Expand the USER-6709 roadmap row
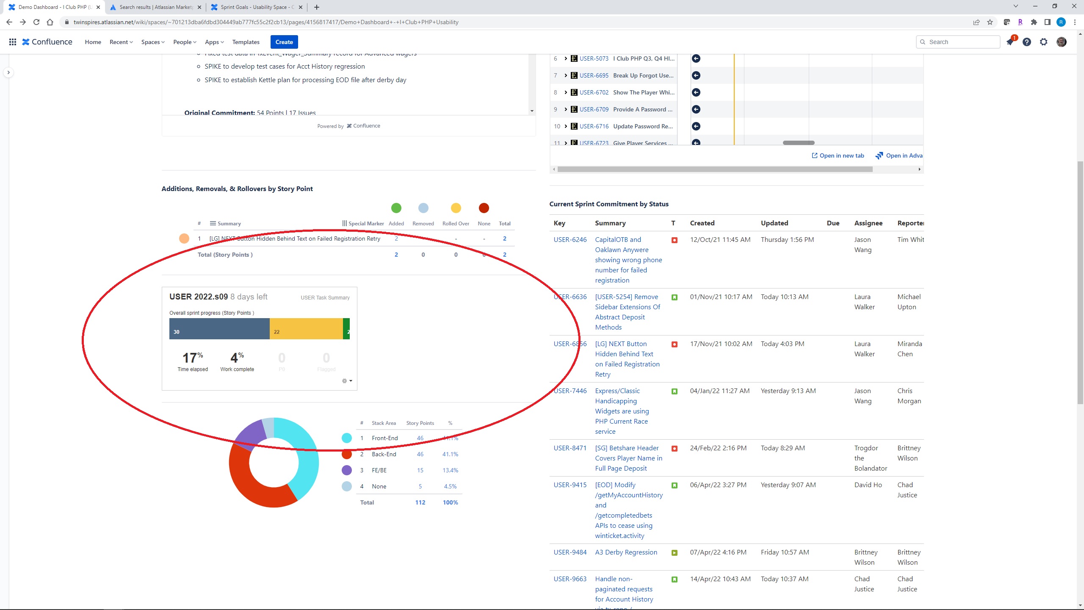Image resolution: width=1084 pixels, height=610 pixels. click(566, 109)
